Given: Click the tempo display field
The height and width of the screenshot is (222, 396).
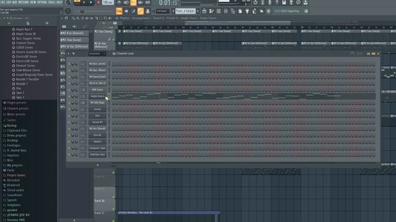Looking at the screenshot, I should click(108, 2).
